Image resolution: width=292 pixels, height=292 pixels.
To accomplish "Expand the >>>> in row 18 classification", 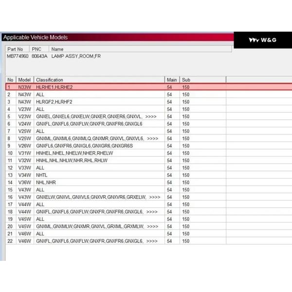I will (151, 212).
